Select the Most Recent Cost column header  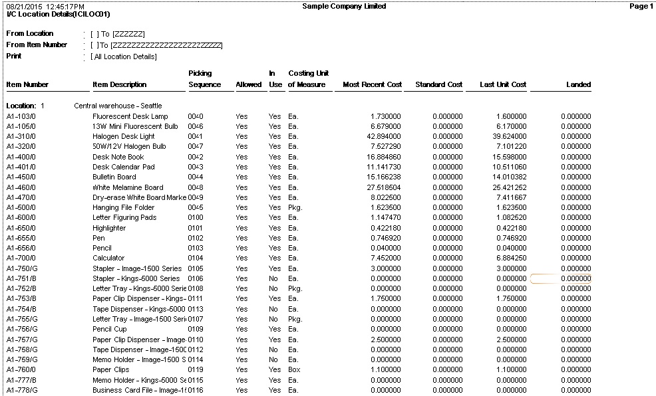[372, 85]
